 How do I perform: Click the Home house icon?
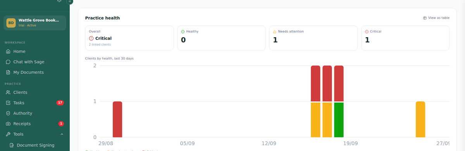[9, 51]
